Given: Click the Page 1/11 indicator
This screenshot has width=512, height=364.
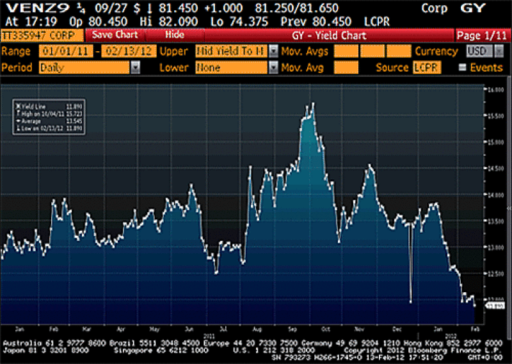Looking at the screenshot, I should point(482,35).
